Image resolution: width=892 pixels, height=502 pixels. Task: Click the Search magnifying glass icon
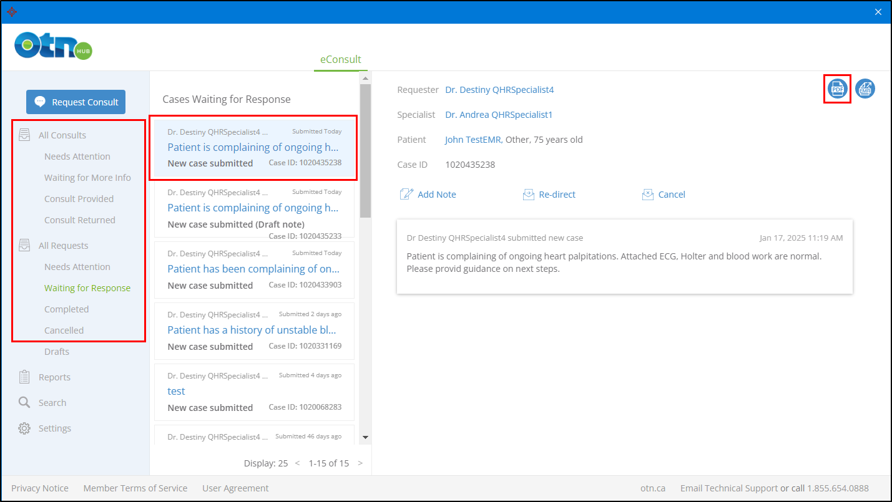[24, 403]
